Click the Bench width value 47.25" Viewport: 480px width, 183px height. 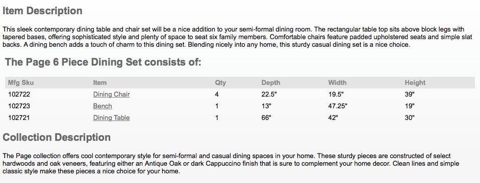coord(338,106)
